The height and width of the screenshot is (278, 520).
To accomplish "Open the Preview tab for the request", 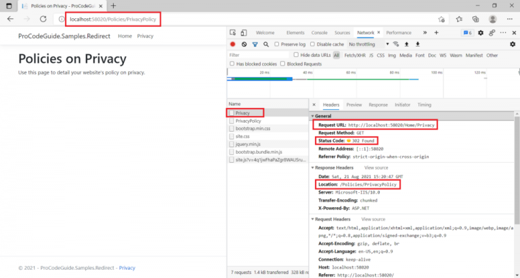I will click(353, 105).
